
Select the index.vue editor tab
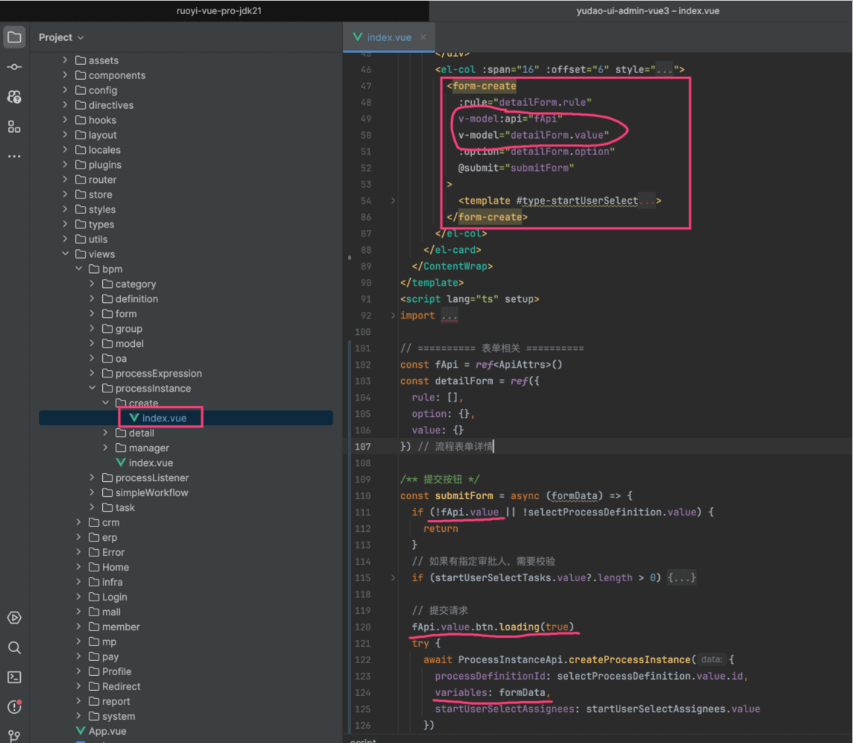click(x=388, y=37)
